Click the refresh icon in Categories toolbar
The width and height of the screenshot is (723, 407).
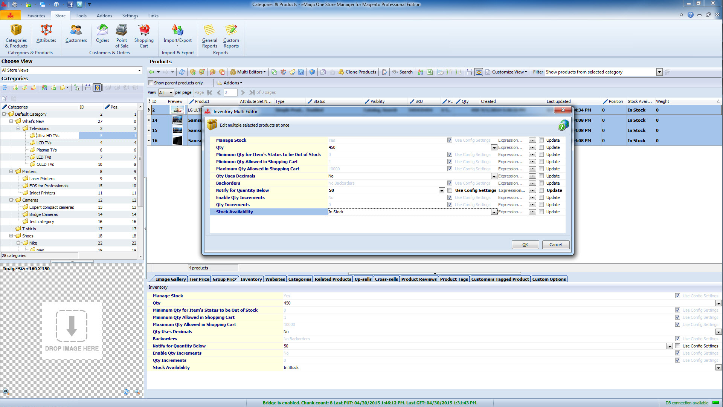(5, 87)
